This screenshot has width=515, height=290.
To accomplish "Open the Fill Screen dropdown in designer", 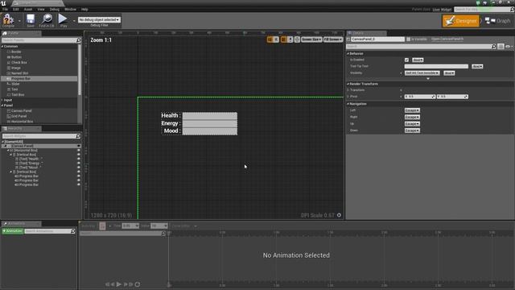I will 333,39.
